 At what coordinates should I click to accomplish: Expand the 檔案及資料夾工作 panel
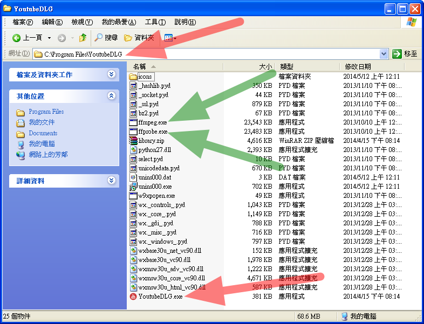point(112,74)
